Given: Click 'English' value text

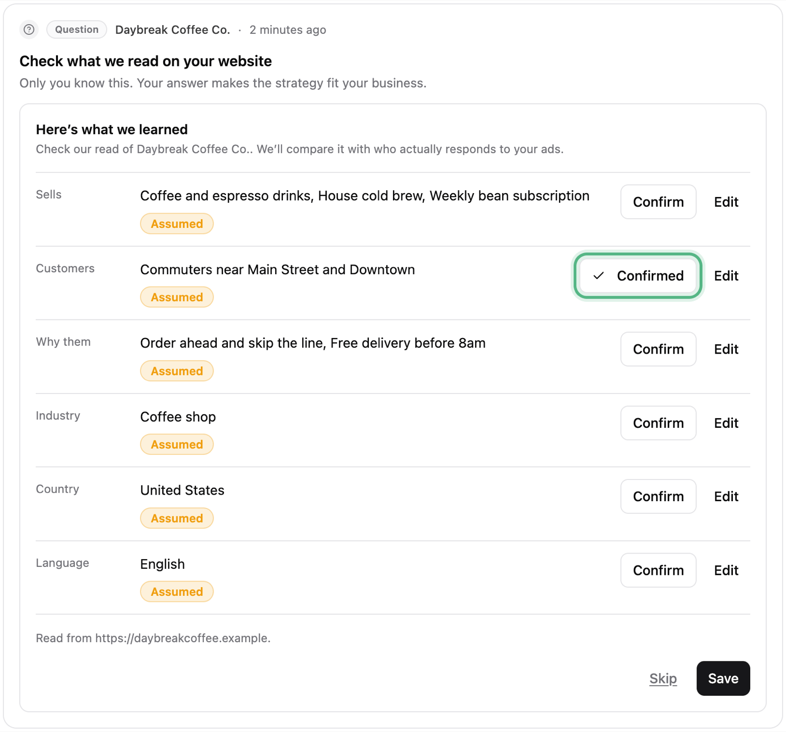Looking at the screenshot, I should coord(163,564).
